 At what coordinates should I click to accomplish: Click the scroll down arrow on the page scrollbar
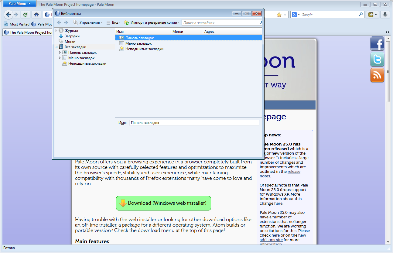pos(388,242)
